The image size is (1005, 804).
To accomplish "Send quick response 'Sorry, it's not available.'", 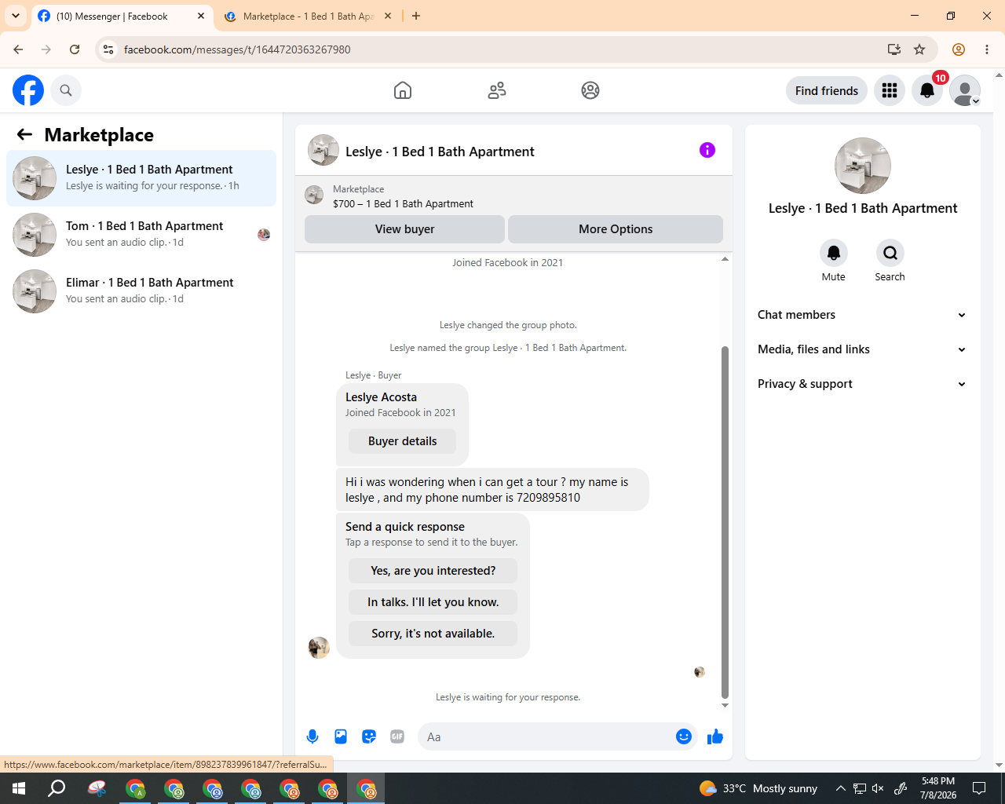I will click(433, 634).
